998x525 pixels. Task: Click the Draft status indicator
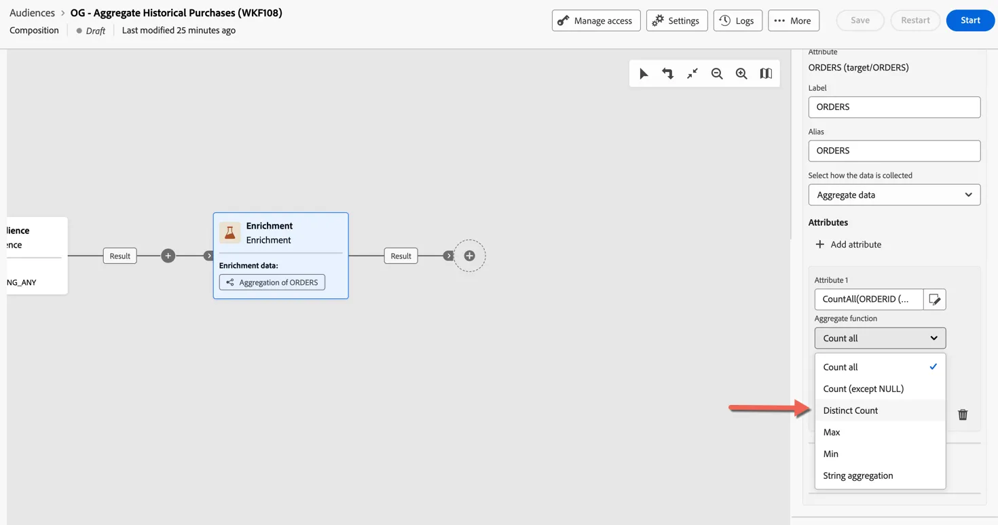click(90, 31)
